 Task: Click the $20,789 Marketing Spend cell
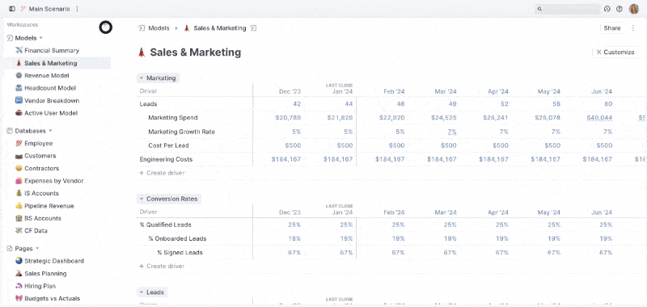coord(288,118)
